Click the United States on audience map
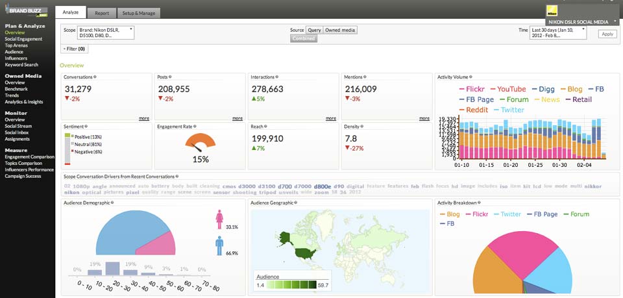 pyautogui.click(x=305, y=253)
